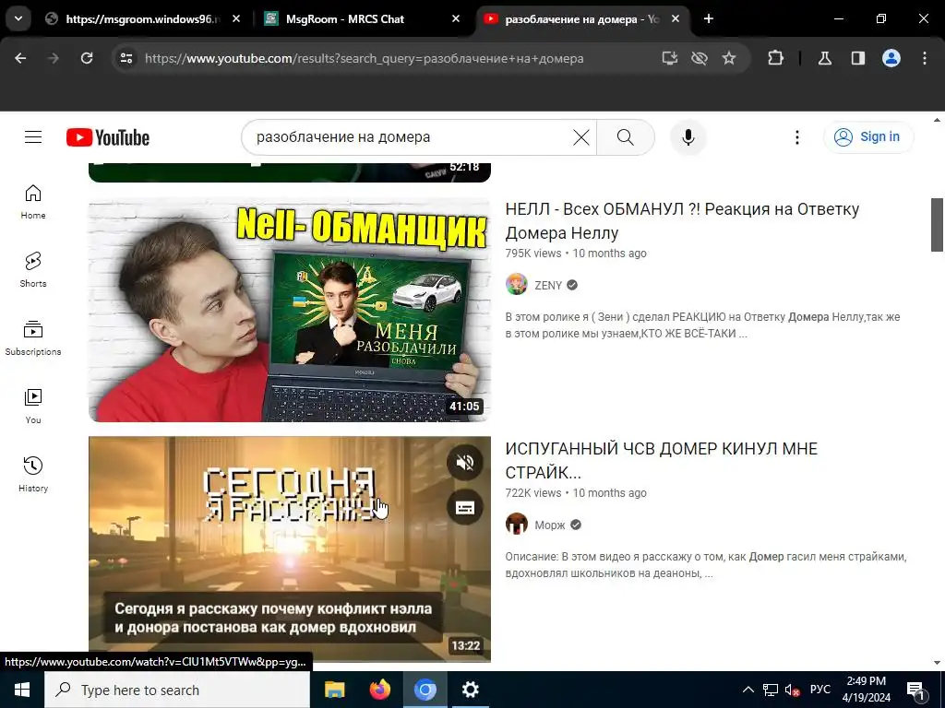Toggle the browser side panel
Screen dimensions: 945x708
click(857, 58)
